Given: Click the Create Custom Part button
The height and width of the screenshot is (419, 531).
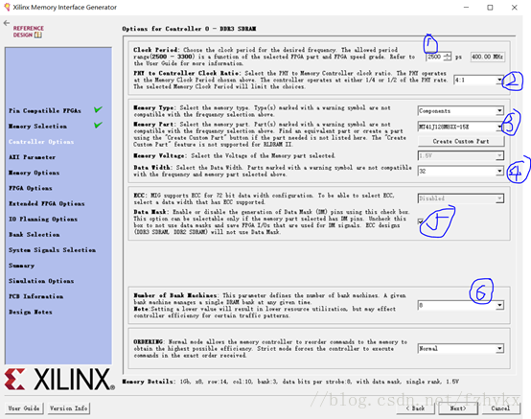Looking at the screenshot, I should click(461, 141).
